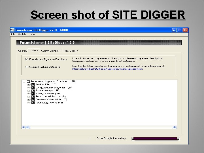
Task: Toggle root Foundstone Signature Database checkbox
Action: pyautogui.click(x=28, y=82)
